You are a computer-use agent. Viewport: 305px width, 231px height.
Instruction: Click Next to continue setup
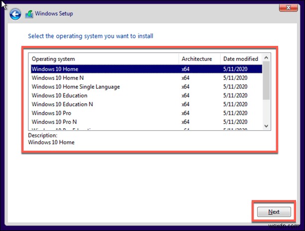point(274,212)
